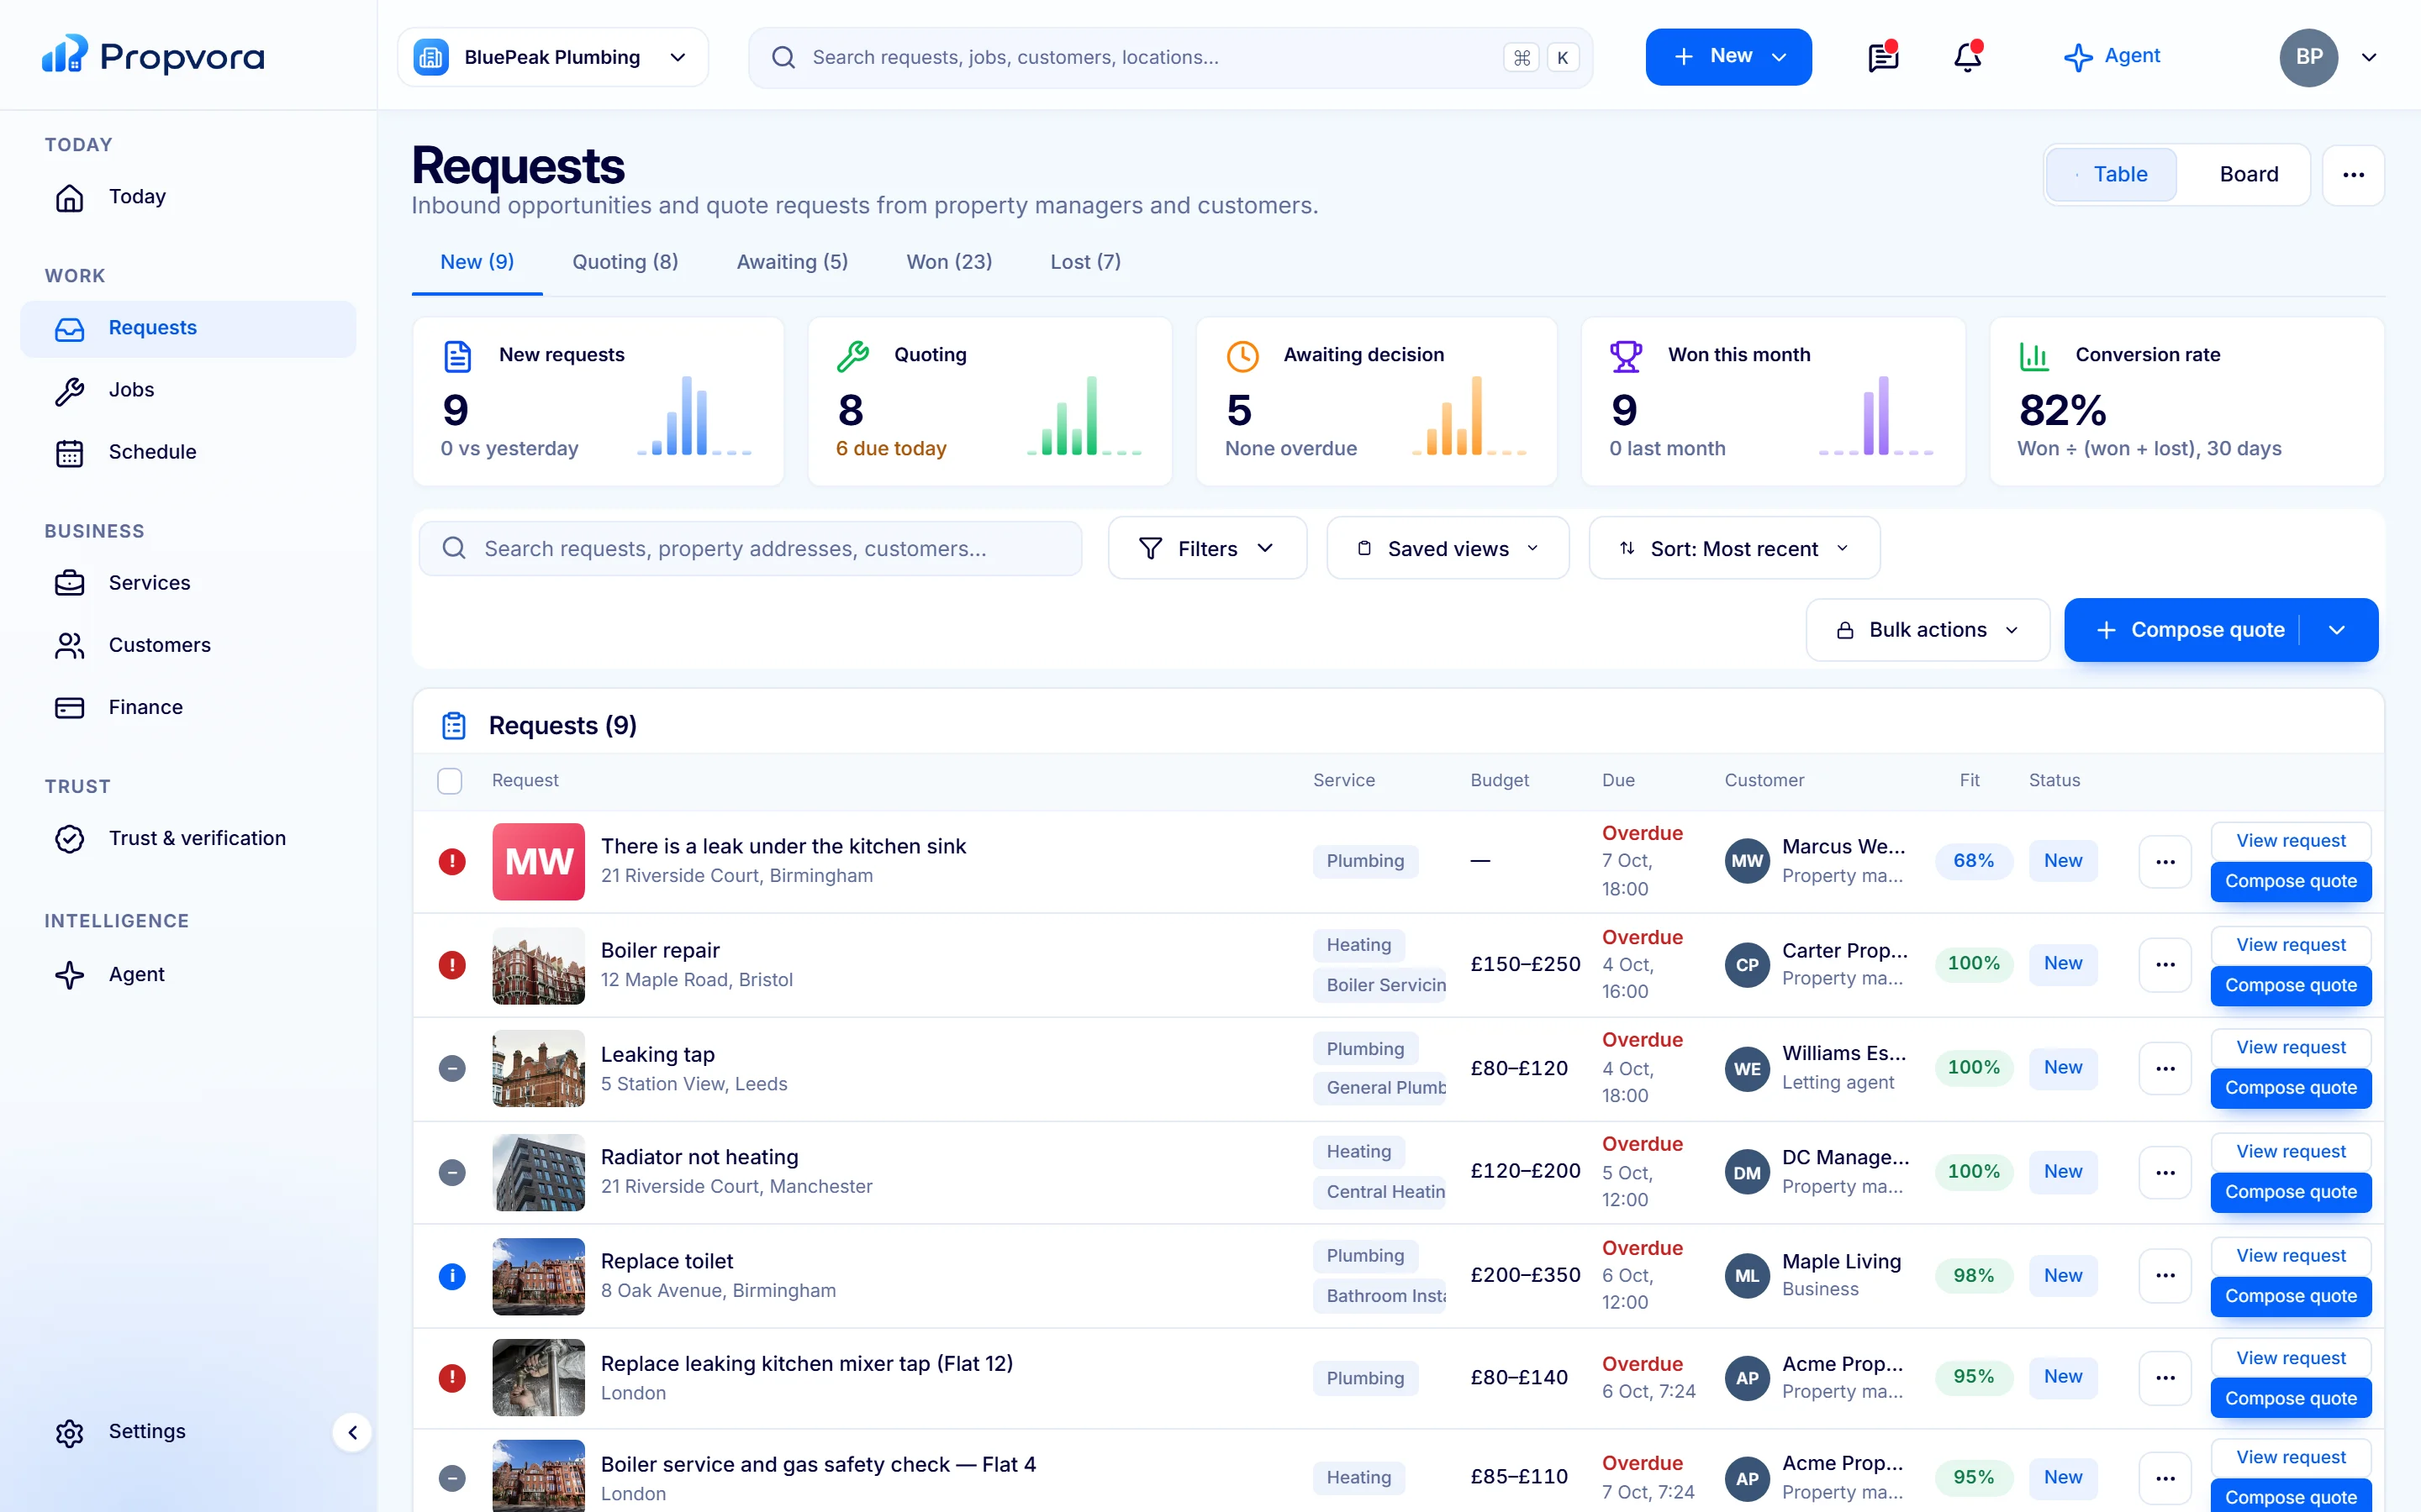Open the page options three-dot menu beside Board
The width and height of the screenshot is (2421, 1512).
click(2353, 175)
